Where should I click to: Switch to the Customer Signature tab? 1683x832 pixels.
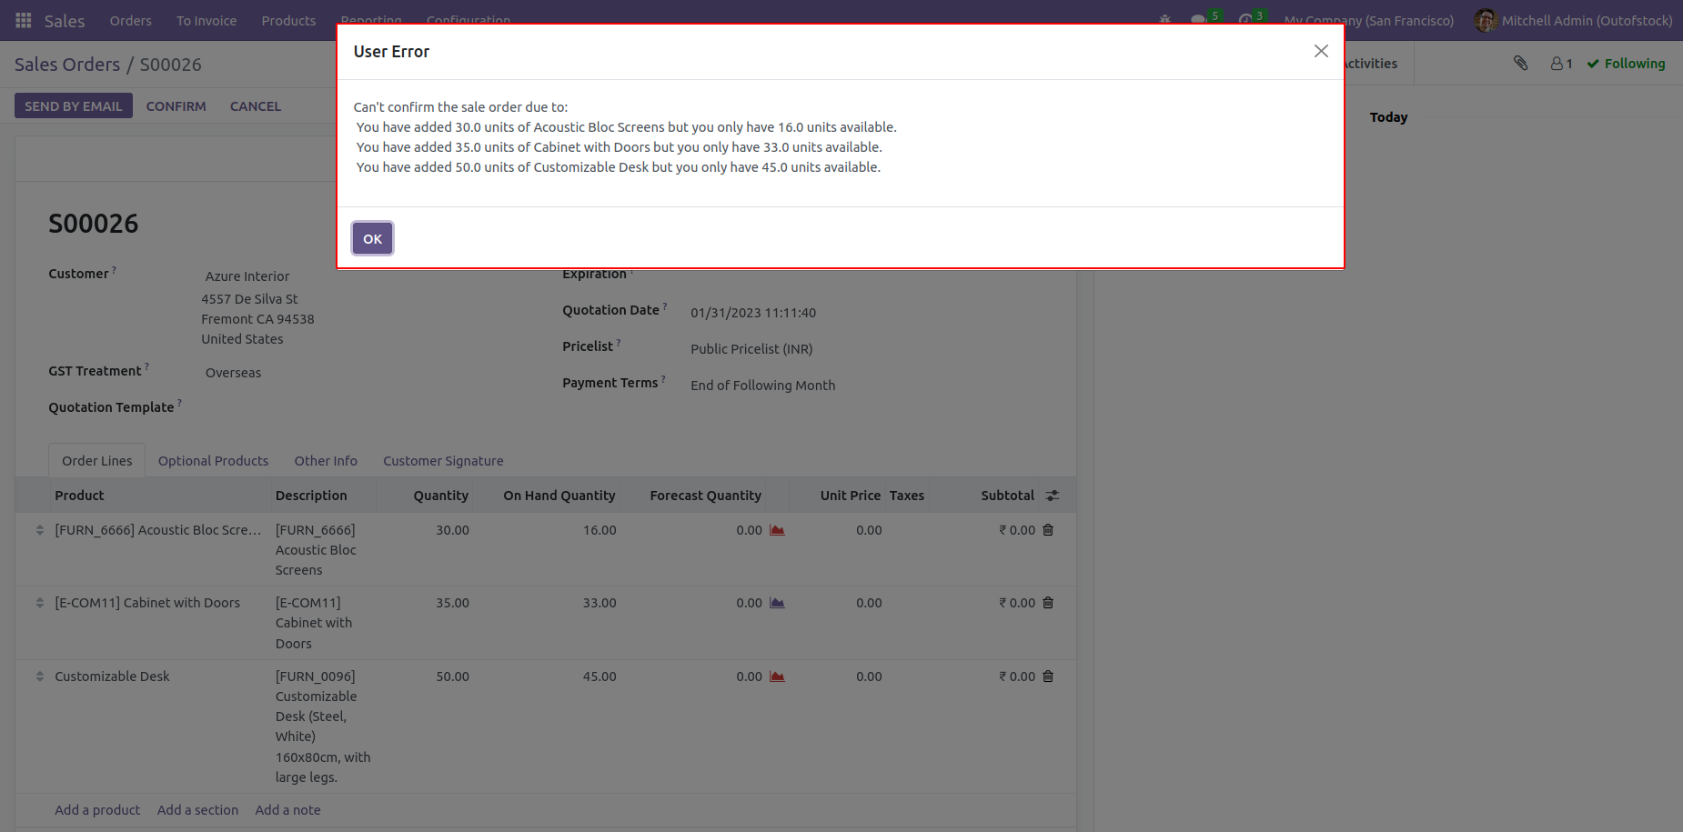pyautogui.click(x=443, y=461)
